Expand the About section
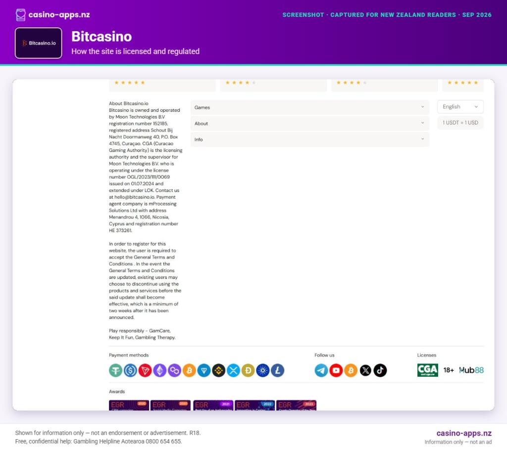 [x=310, y=124]
